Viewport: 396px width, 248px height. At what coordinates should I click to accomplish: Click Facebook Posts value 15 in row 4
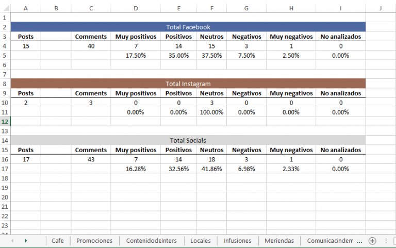click(26, 46)
